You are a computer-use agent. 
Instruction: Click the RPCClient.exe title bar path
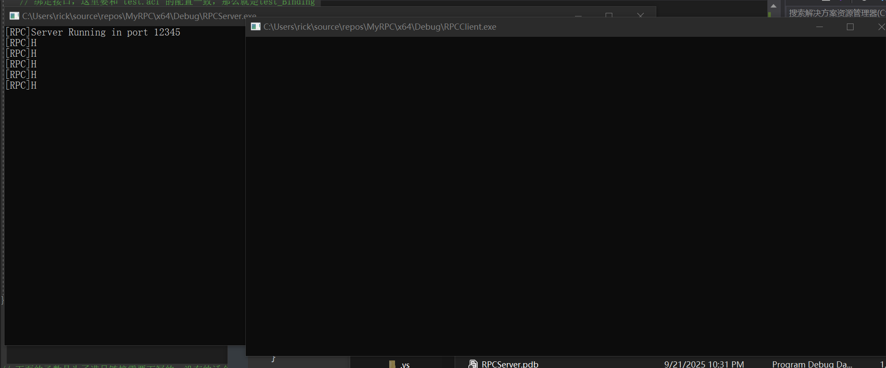[379, 27]
